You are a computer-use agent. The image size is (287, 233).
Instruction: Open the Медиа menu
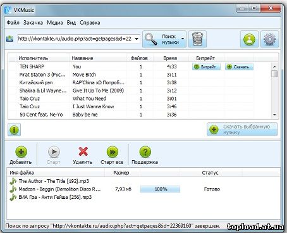pos(55,23)
